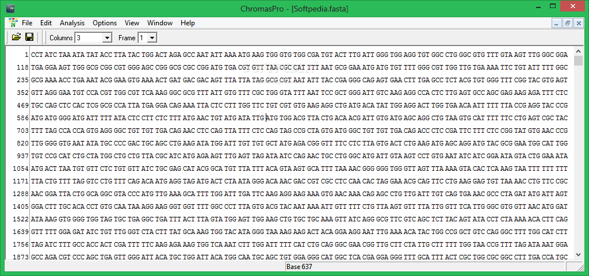Open the Edit menu
Viewport: 589px width, 276px height.
tap(46, 23)
